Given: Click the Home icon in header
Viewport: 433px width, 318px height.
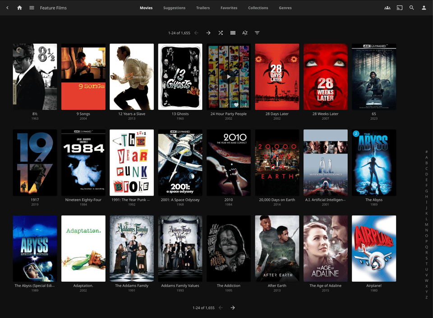Looking at the screenshot, I should (19, 8).
